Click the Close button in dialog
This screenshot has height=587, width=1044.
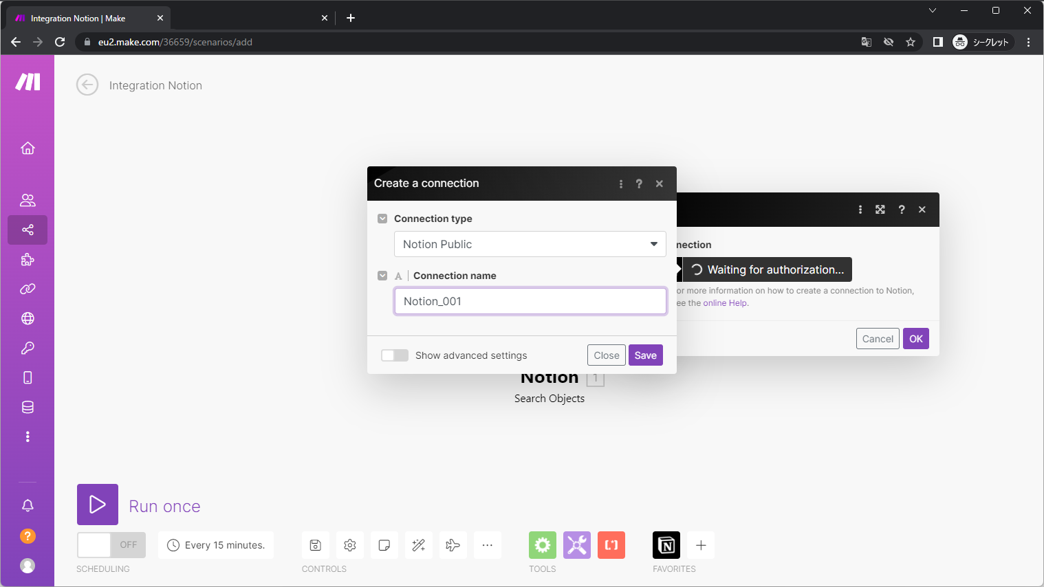(607, 355)
